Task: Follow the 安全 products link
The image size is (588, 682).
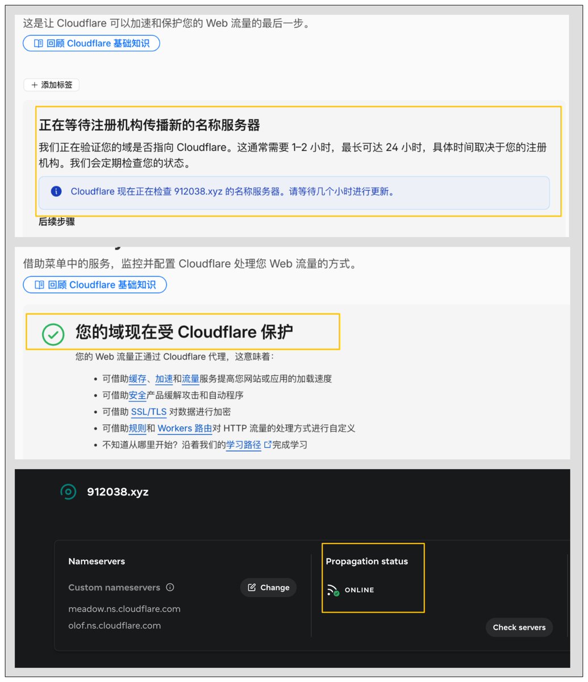Action: point(137,395)
